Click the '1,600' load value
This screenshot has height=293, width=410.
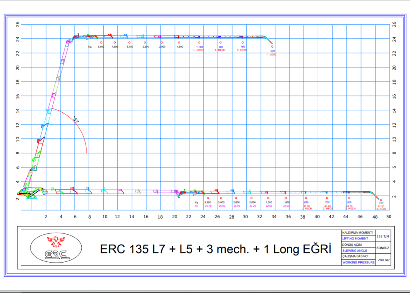269,202
